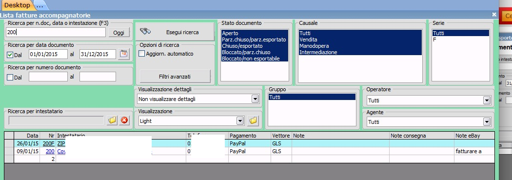The width and height of the screenshot is (512, 180).
Task: Select Chiuso/esportato status
Action: pyautogui.click(x=255, y=46)
